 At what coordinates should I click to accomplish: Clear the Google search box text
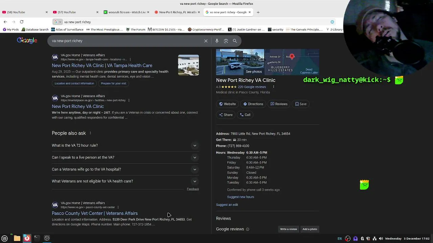tap(206, 41)
